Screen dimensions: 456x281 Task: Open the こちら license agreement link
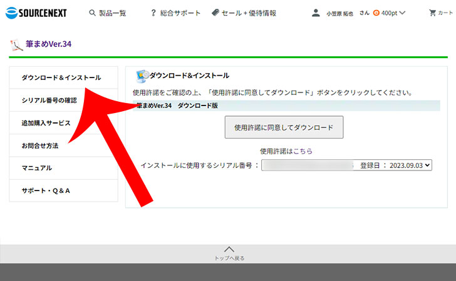303,151
